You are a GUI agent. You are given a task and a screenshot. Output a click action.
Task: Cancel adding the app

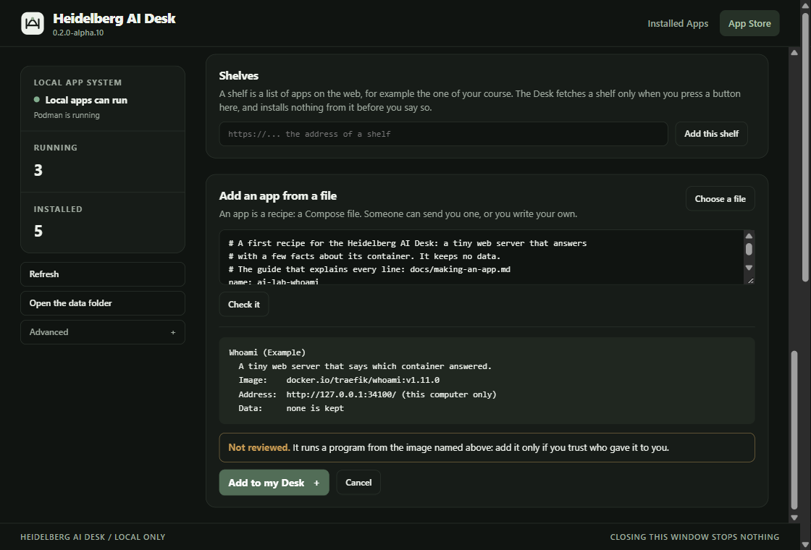coord(358,482)
